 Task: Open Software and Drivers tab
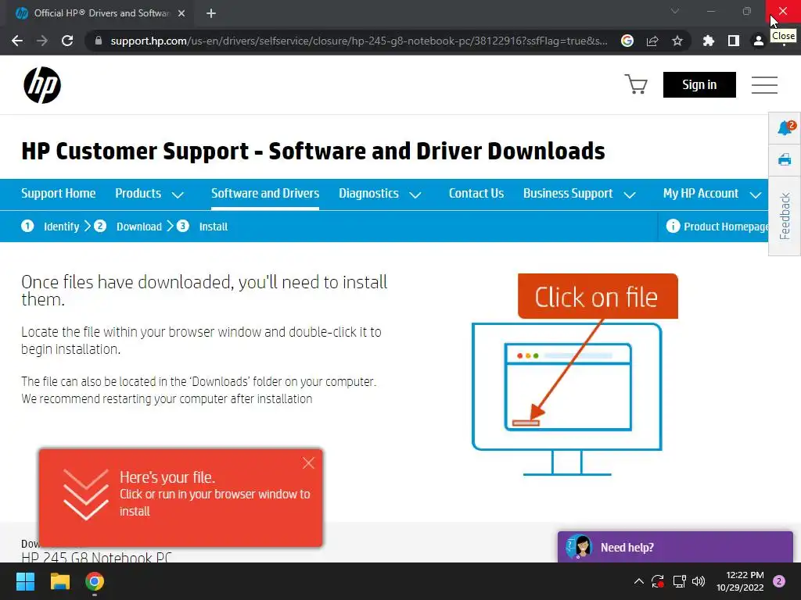click(x=265, y=194)
